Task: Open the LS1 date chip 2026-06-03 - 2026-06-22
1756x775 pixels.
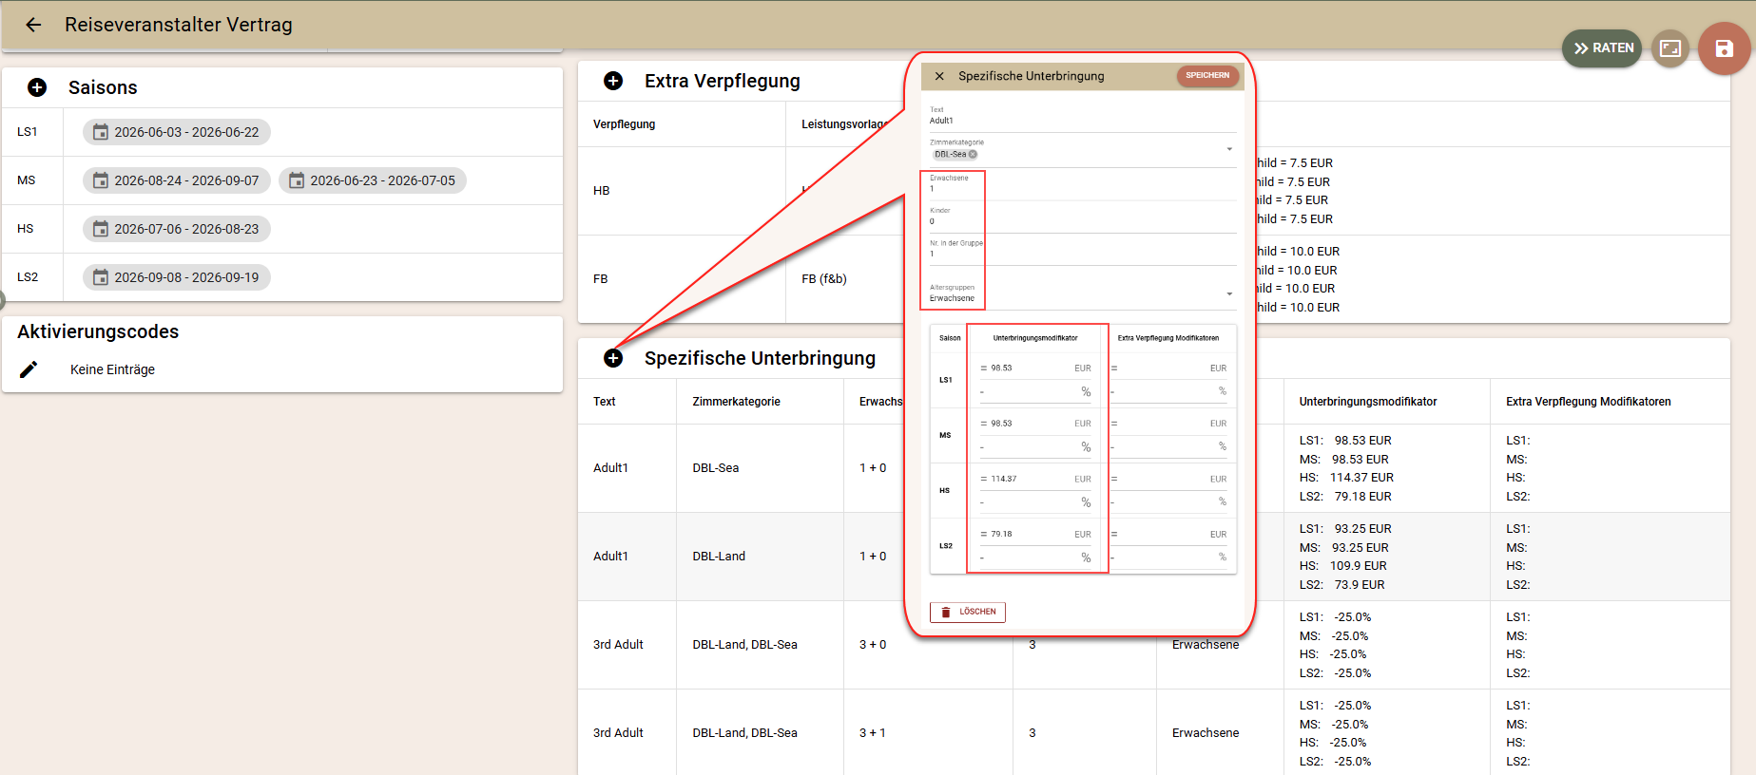Action: coord(176,132)
